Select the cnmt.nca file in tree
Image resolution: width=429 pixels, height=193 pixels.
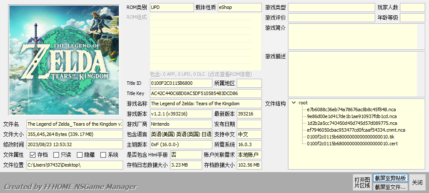(x=356, y=130)
